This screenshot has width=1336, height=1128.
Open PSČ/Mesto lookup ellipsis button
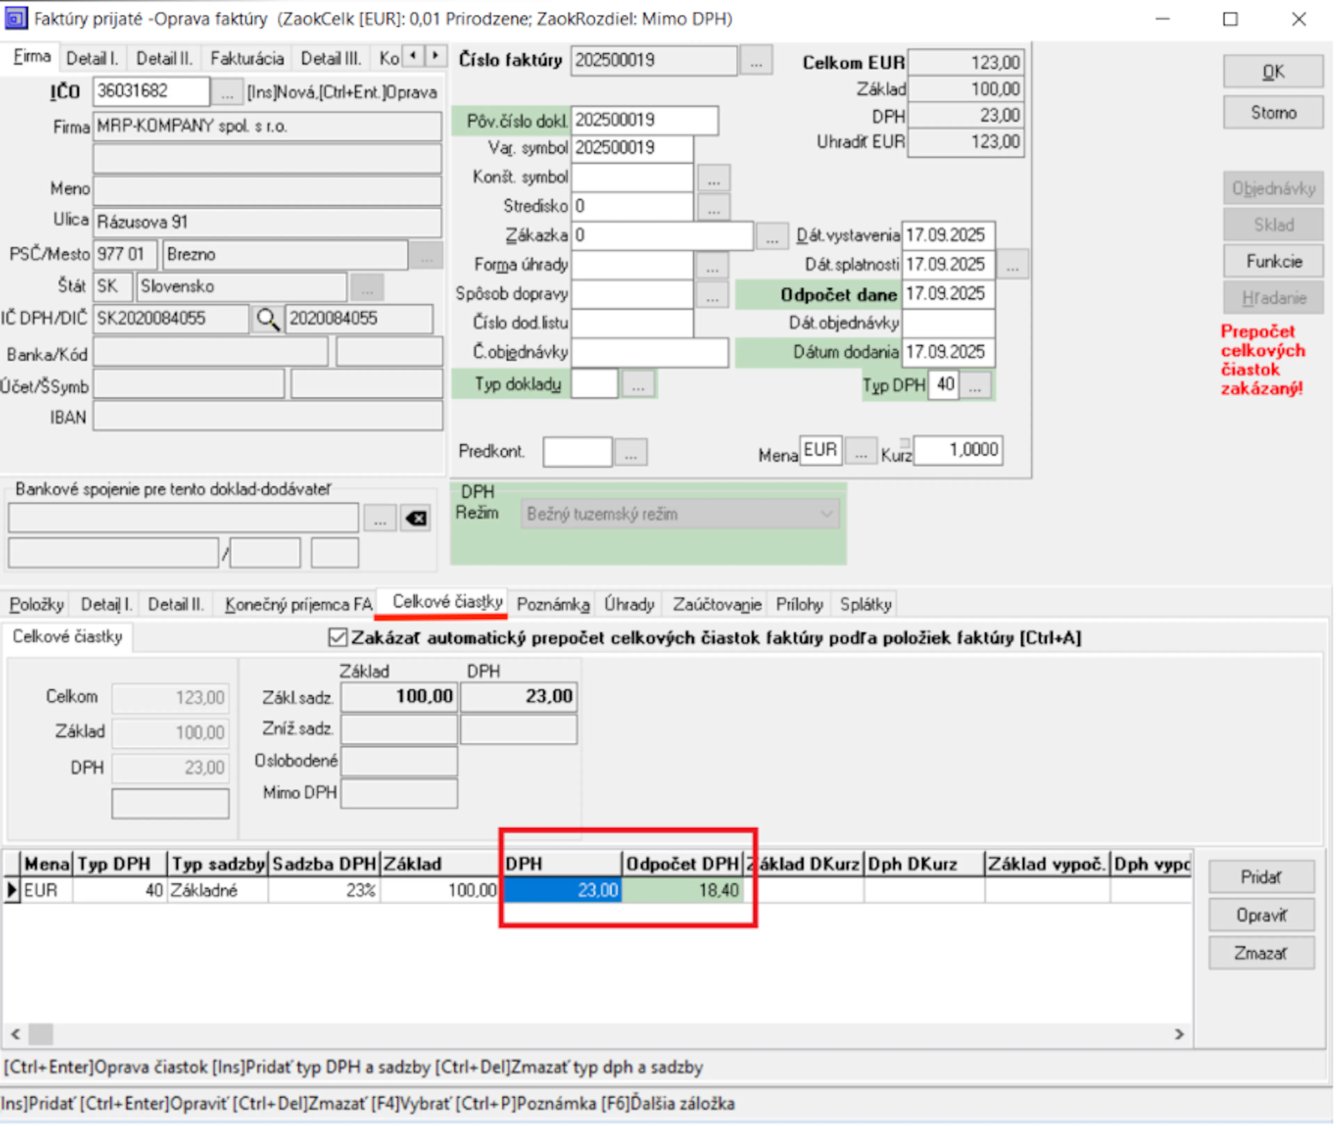(x=426, y=255)
